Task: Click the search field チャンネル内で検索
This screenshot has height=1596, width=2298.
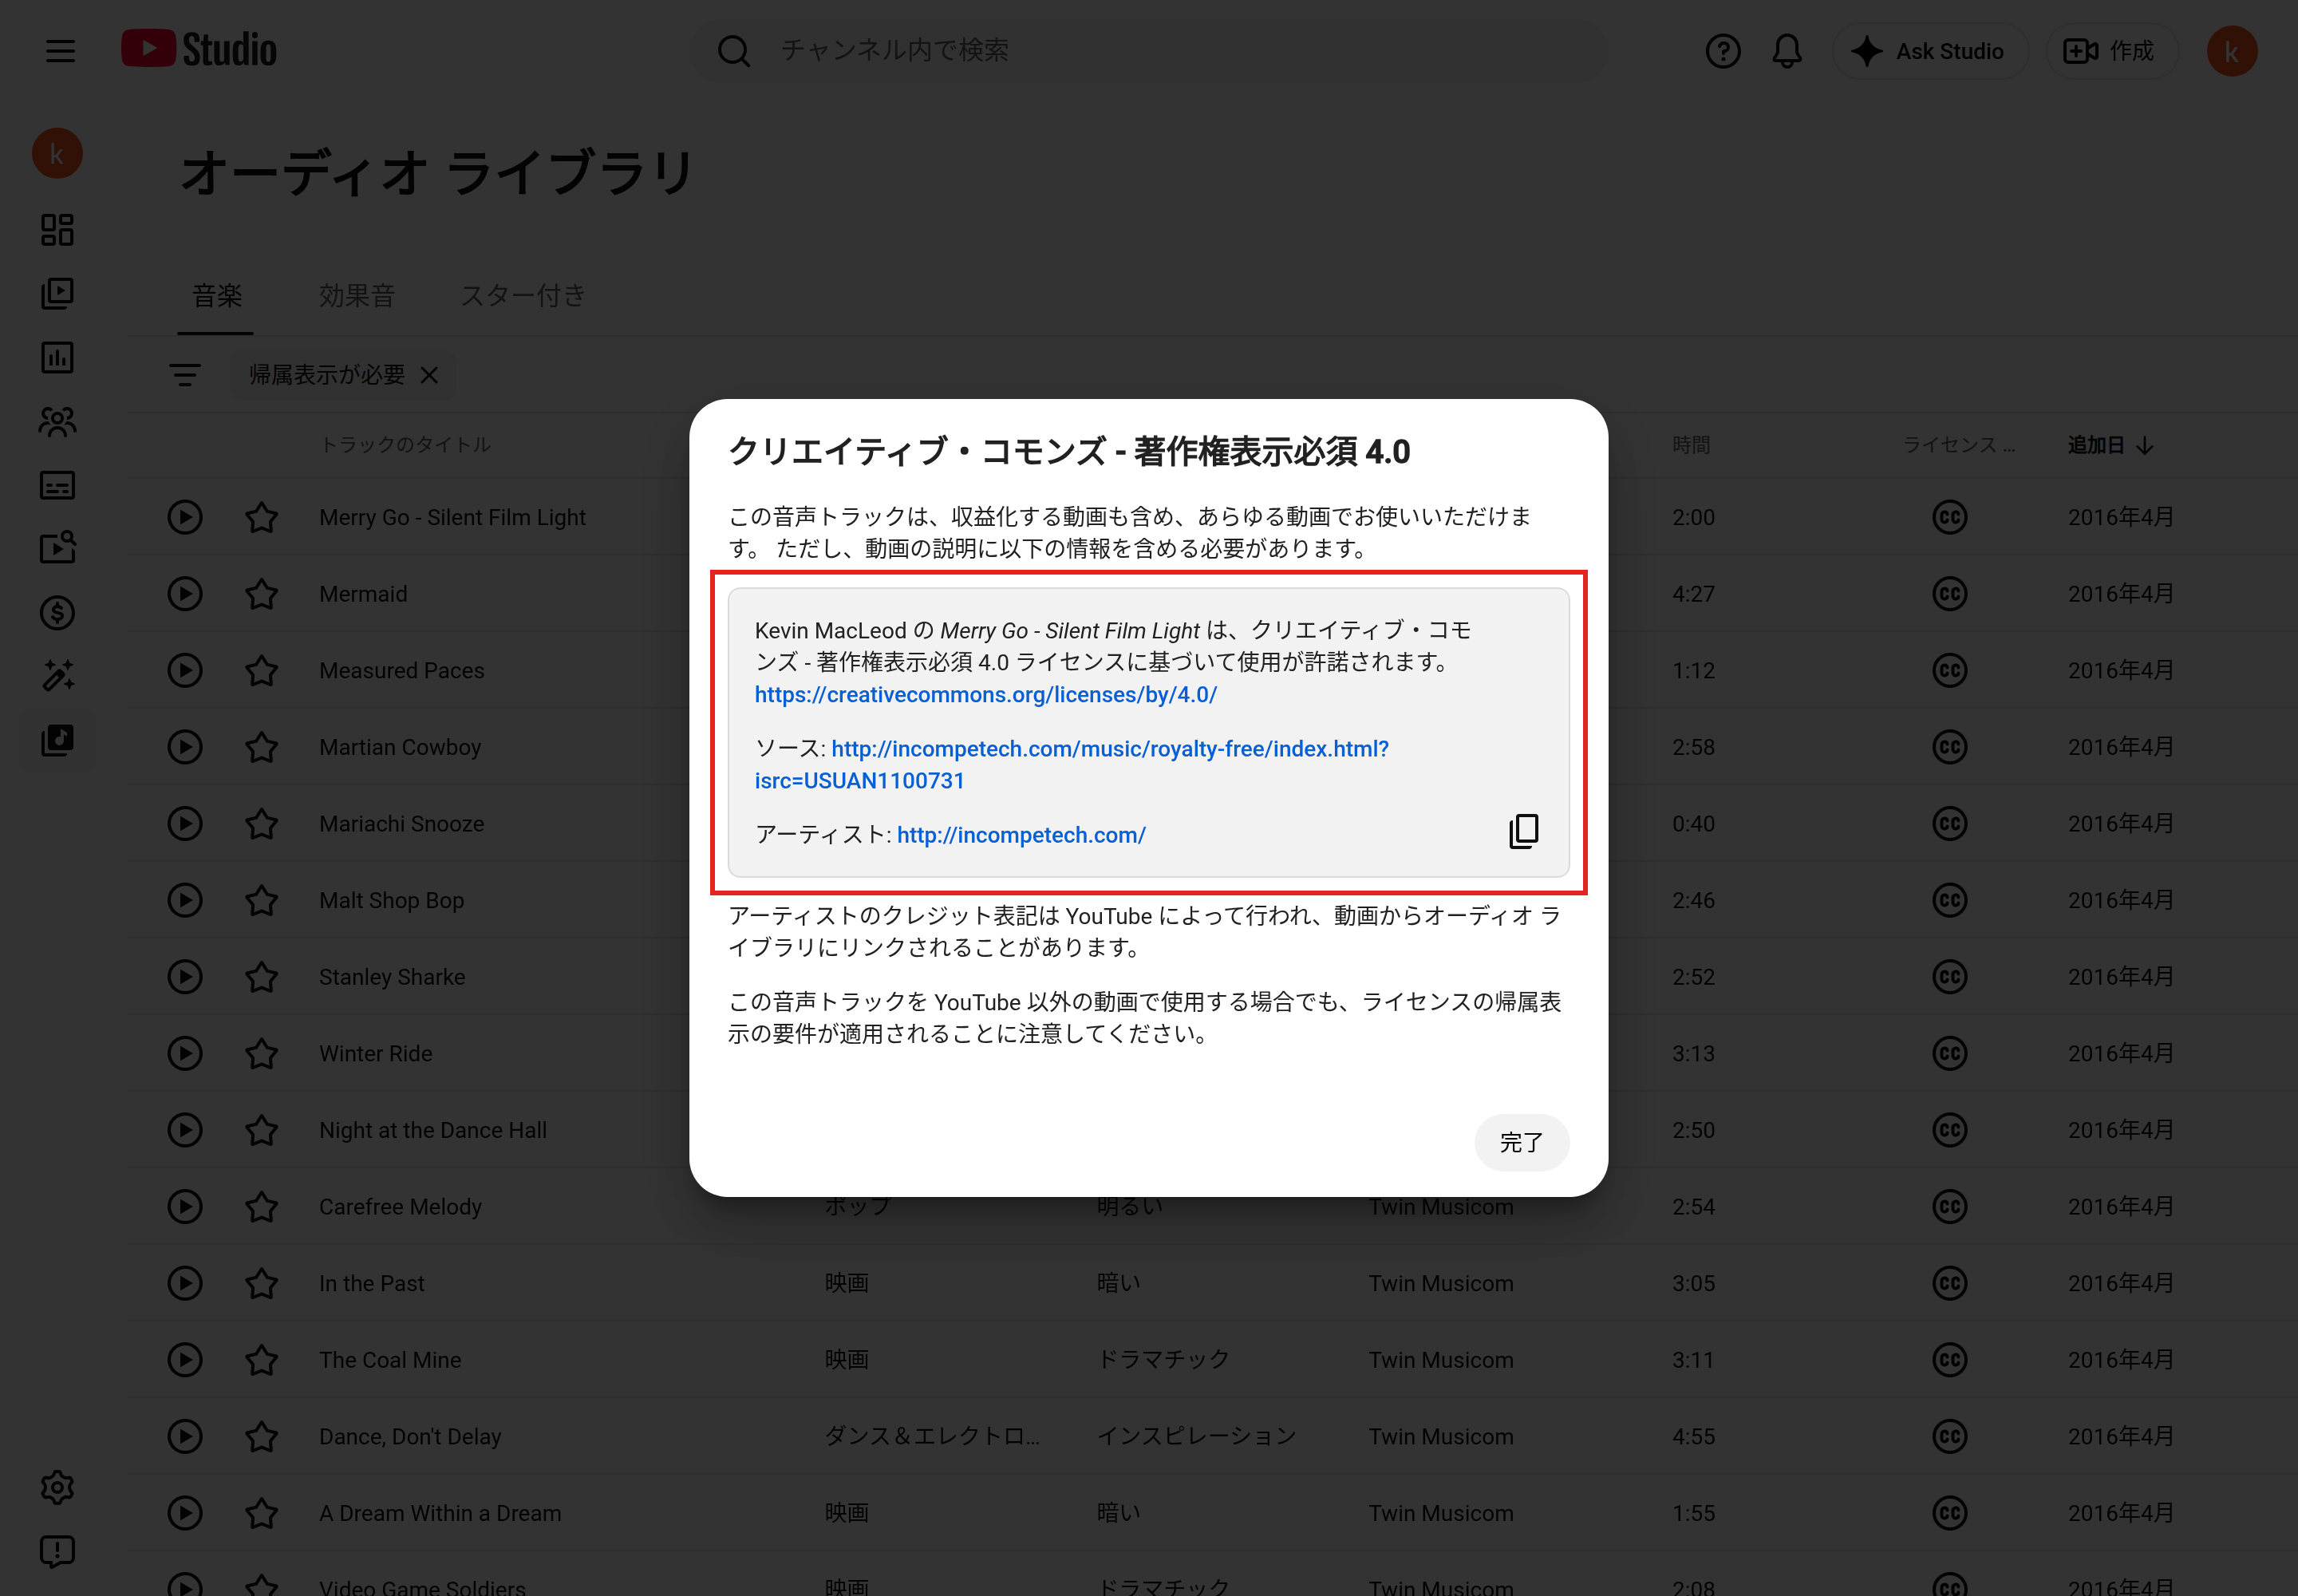Action: [1150, 50]
